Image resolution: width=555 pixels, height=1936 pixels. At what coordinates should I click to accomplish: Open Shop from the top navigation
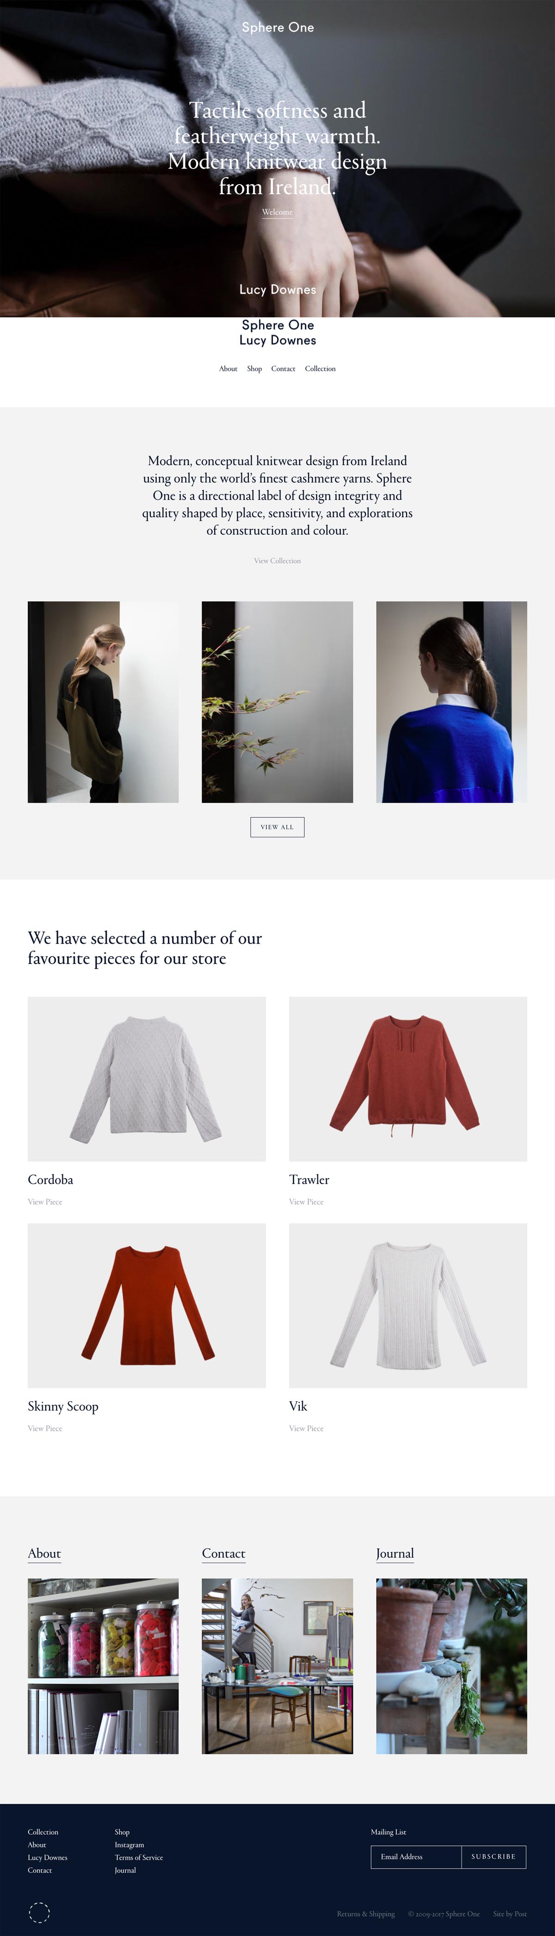[x=254, y=369]
